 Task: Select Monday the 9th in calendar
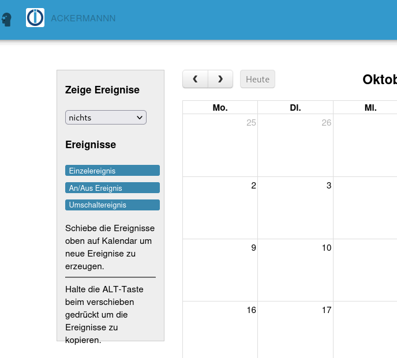point(220,270)
